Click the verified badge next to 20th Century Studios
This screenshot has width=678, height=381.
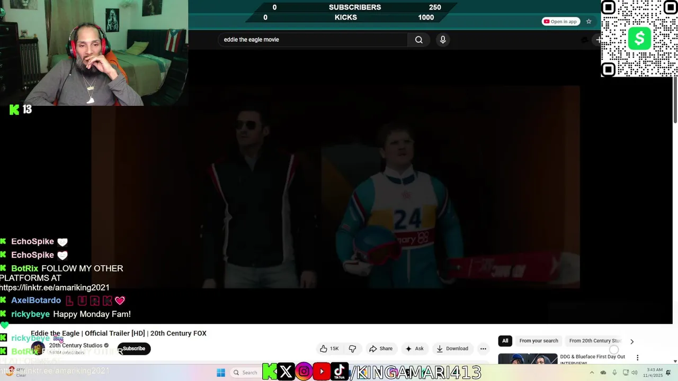[x=106, y=346]
